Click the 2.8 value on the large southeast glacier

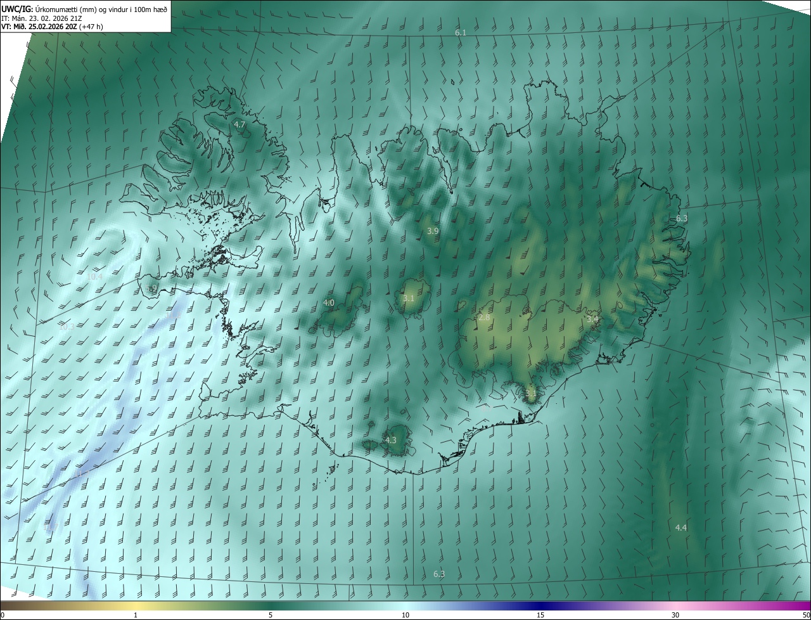click(485, 318)
